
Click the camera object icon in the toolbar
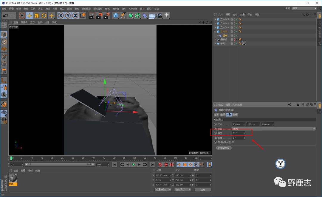(x=159, y=15)
